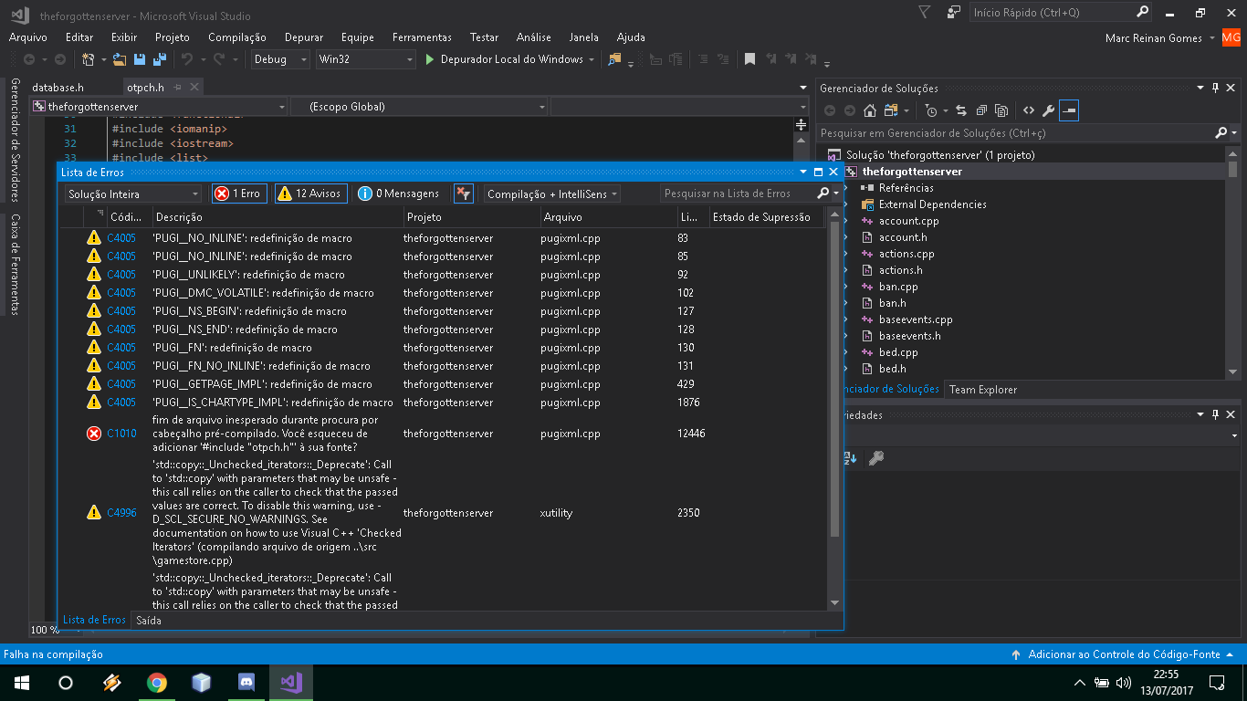
Task: Open the '(Escopo Global)' scope dropdown
Action: (x=419, y=107)
